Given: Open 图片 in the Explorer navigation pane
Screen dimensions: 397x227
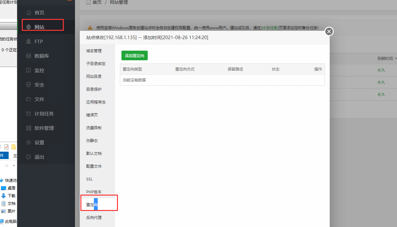Looking at the screenshot, I should coord(12,211).
